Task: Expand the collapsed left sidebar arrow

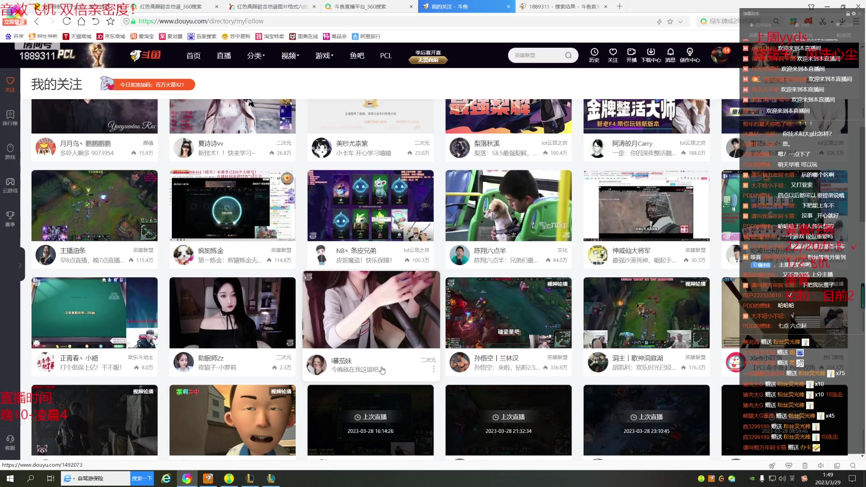Action: point(19,265)
